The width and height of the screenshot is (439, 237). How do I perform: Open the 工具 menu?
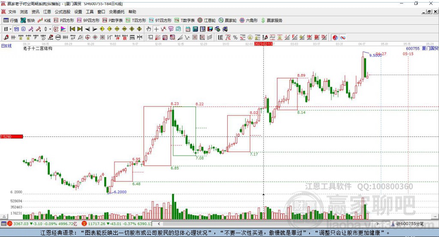point(90,12)
